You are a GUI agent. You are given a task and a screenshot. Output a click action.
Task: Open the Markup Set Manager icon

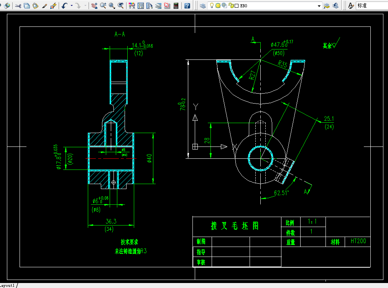167,6
